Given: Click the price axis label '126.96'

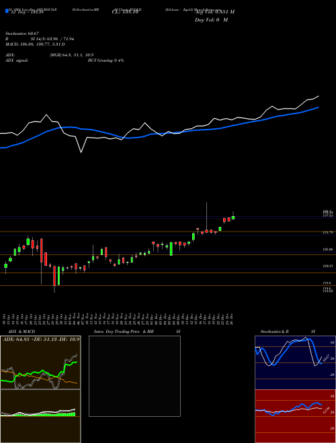Looking at the screenshot, I should coord(328,250).
